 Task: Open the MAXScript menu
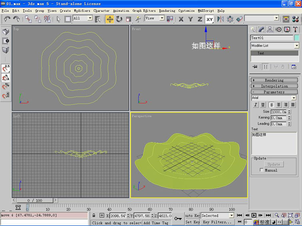coord(206,11)
